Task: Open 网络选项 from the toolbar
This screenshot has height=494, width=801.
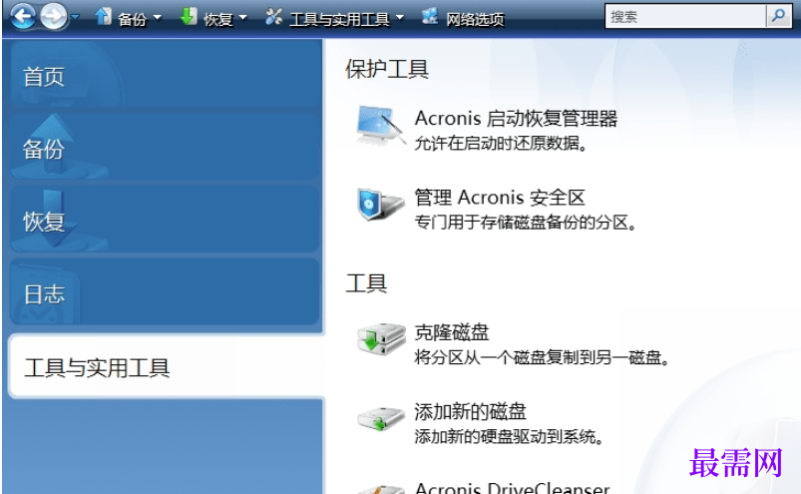Action: click(475, 19)
